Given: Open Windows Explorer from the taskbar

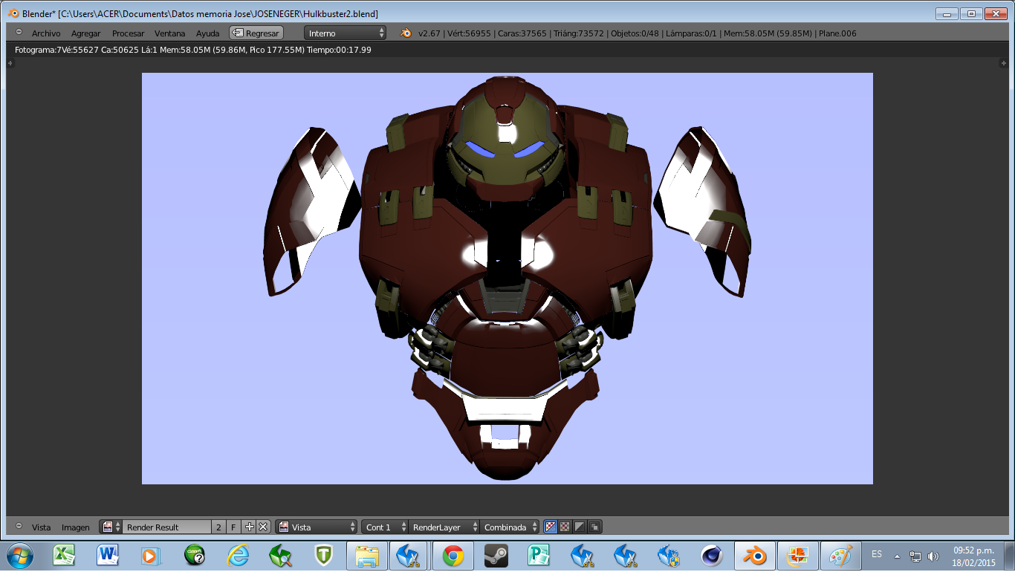Looking at the screenshot, I should [366, 556].
